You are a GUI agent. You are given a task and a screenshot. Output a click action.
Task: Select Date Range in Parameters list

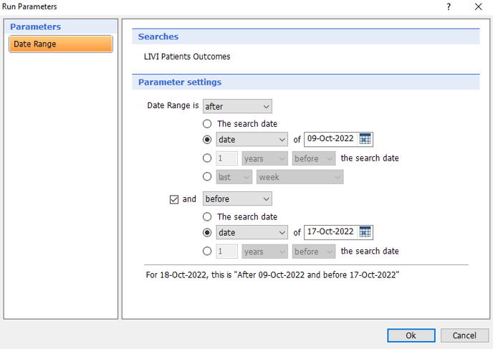61,44
